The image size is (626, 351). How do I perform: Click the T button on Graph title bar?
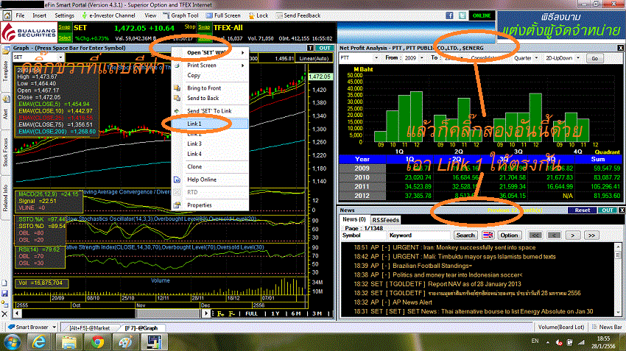(310, 48)
